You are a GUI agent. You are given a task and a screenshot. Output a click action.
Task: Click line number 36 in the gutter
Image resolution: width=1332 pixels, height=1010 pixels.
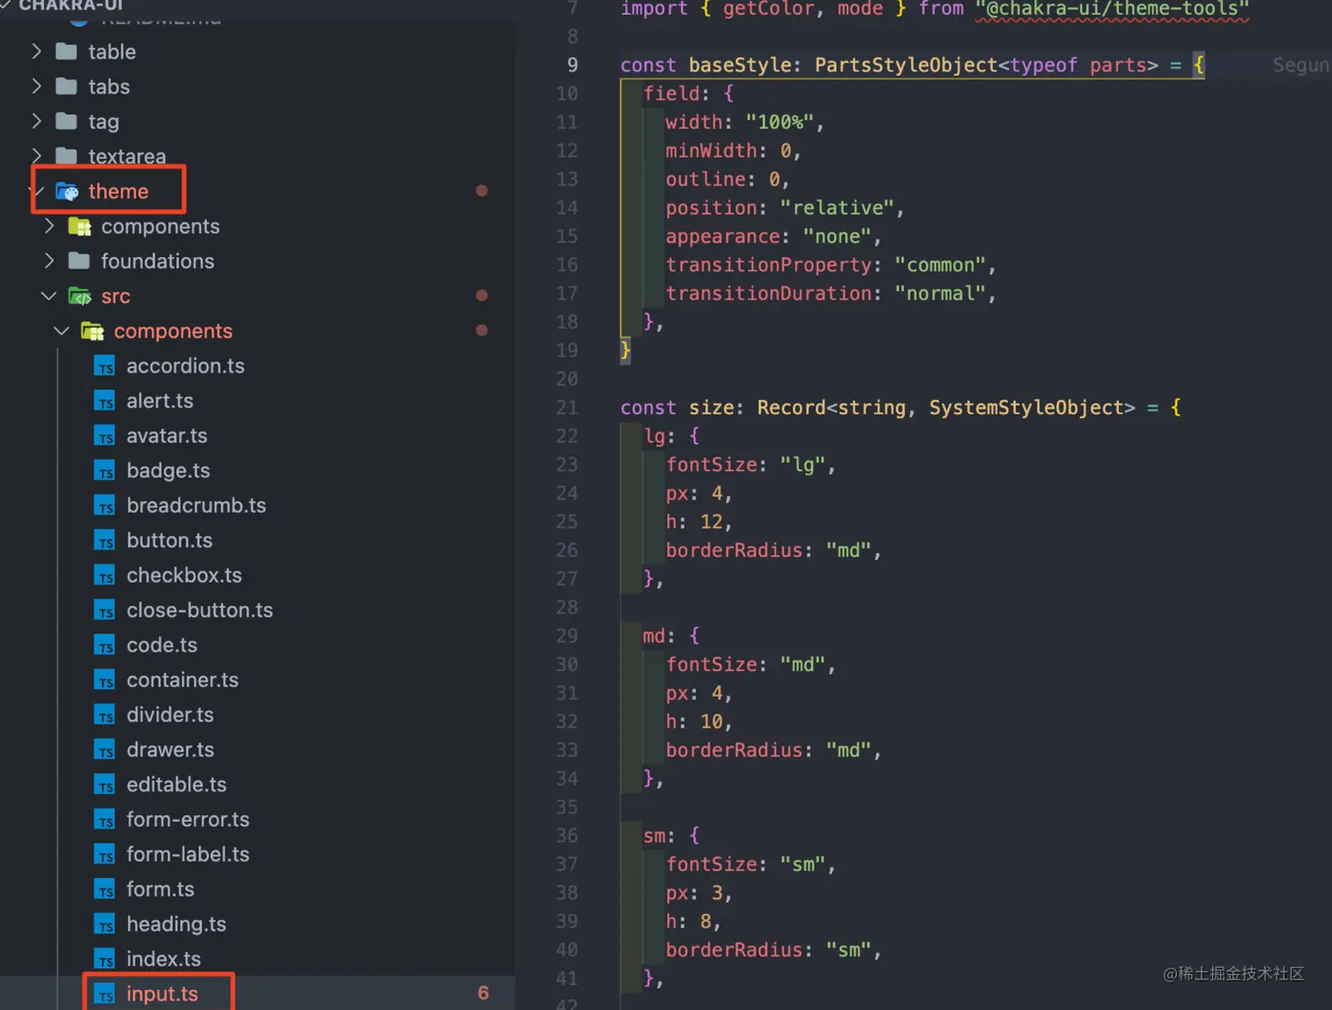pyautogui.click(x=567, y=836)
